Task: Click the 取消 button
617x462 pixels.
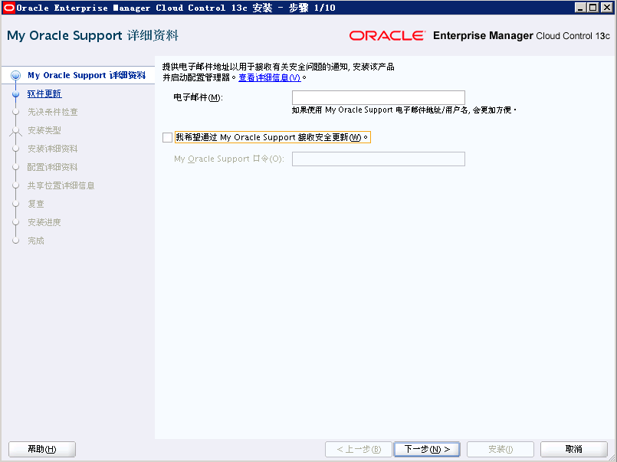Action: point(574,449)
